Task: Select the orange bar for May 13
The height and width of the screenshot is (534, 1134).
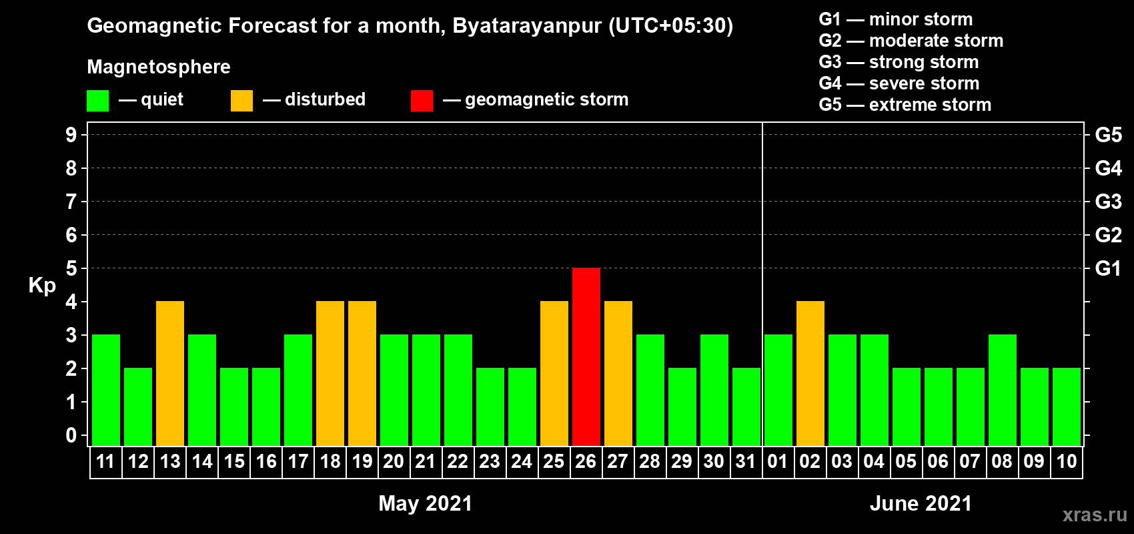Action: pyautogui.click(x=170, y=374)
